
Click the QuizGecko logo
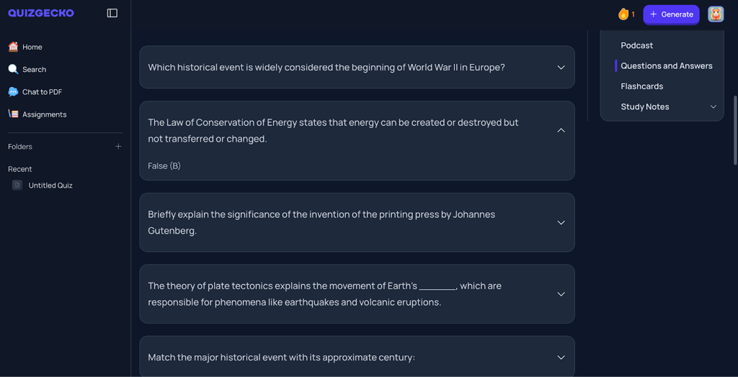[41, 13]
